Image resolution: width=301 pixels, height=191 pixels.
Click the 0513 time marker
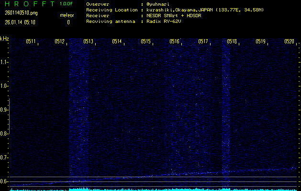[89, 42]
